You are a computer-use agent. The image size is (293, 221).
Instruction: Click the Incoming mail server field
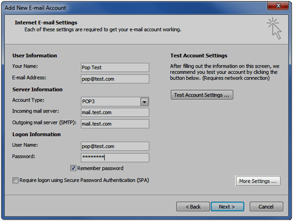(115, 113)
